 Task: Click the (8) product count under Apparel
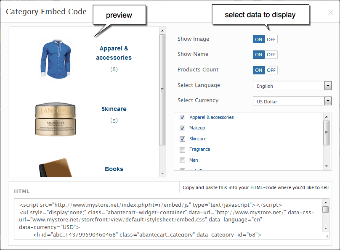[114, 69]
